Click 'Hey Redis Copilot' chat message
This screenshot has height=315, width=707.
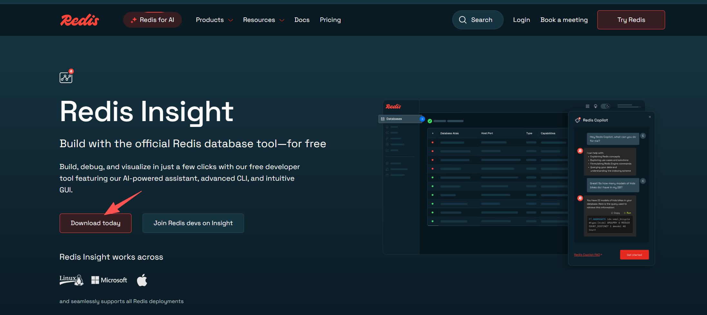click(x=613, y=139)
